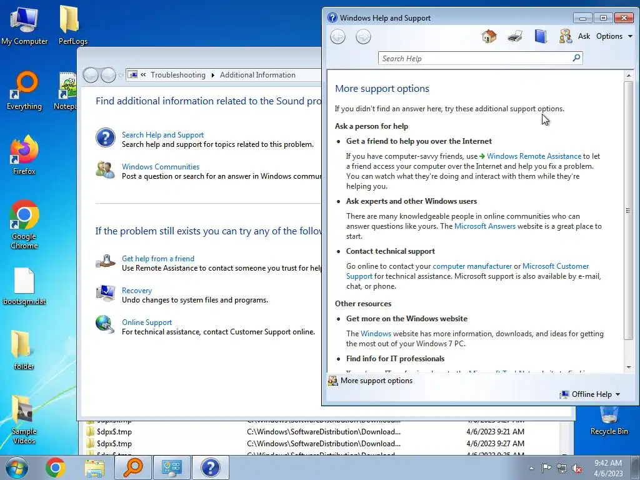Open recent pages dropdown in Troubleshooting window
The height and width of the screenshot is (480, 640).
click(x=121, y=76)
